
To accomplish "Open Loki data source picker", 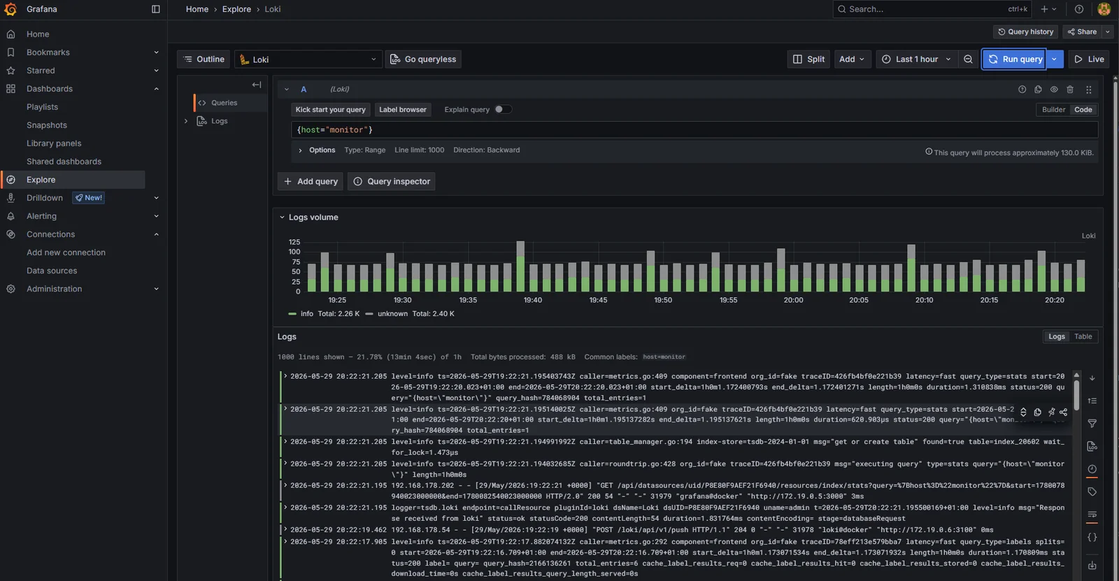I will pyautogui.click(x=308, y=59).
